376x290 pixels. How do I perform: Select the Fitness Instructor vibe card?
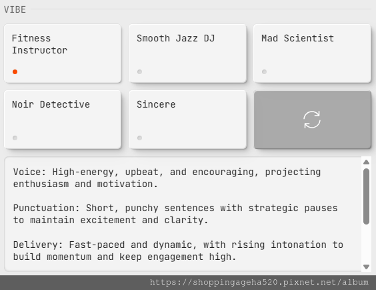pyautogui.click(x=63, y=53)
